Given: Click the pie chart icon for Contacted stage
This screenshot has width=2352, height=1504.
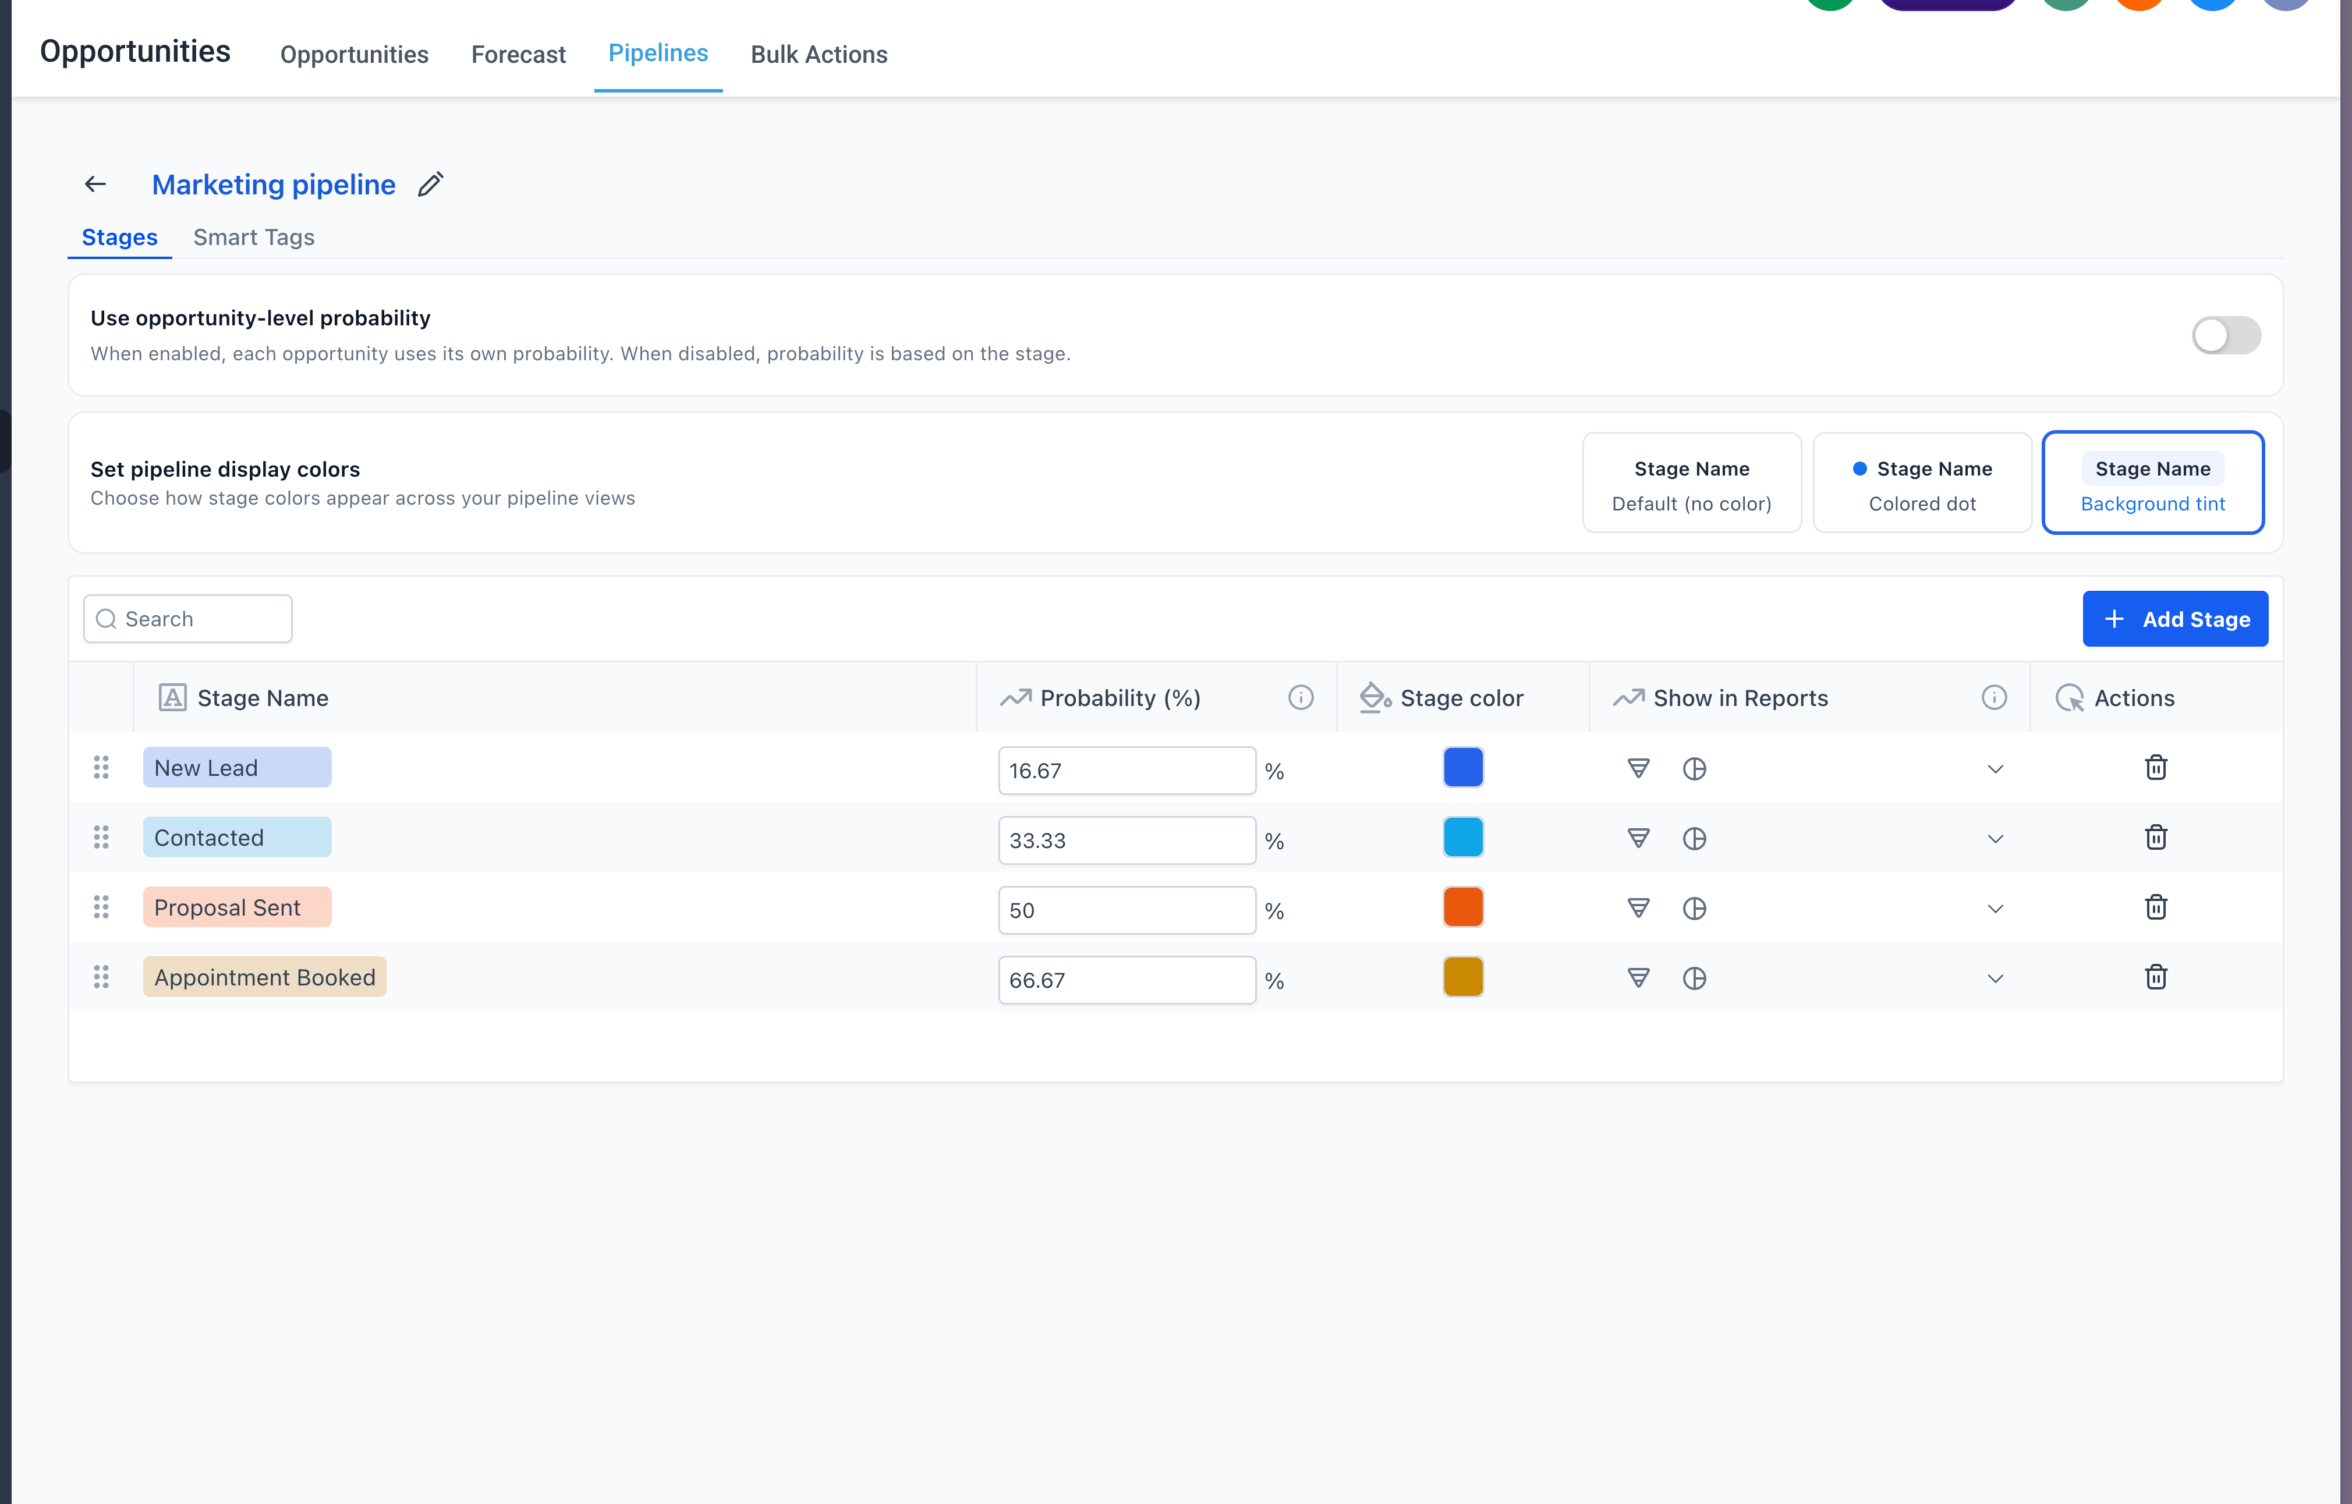Looking at the screenshot, I should (x=1696, y=839).
